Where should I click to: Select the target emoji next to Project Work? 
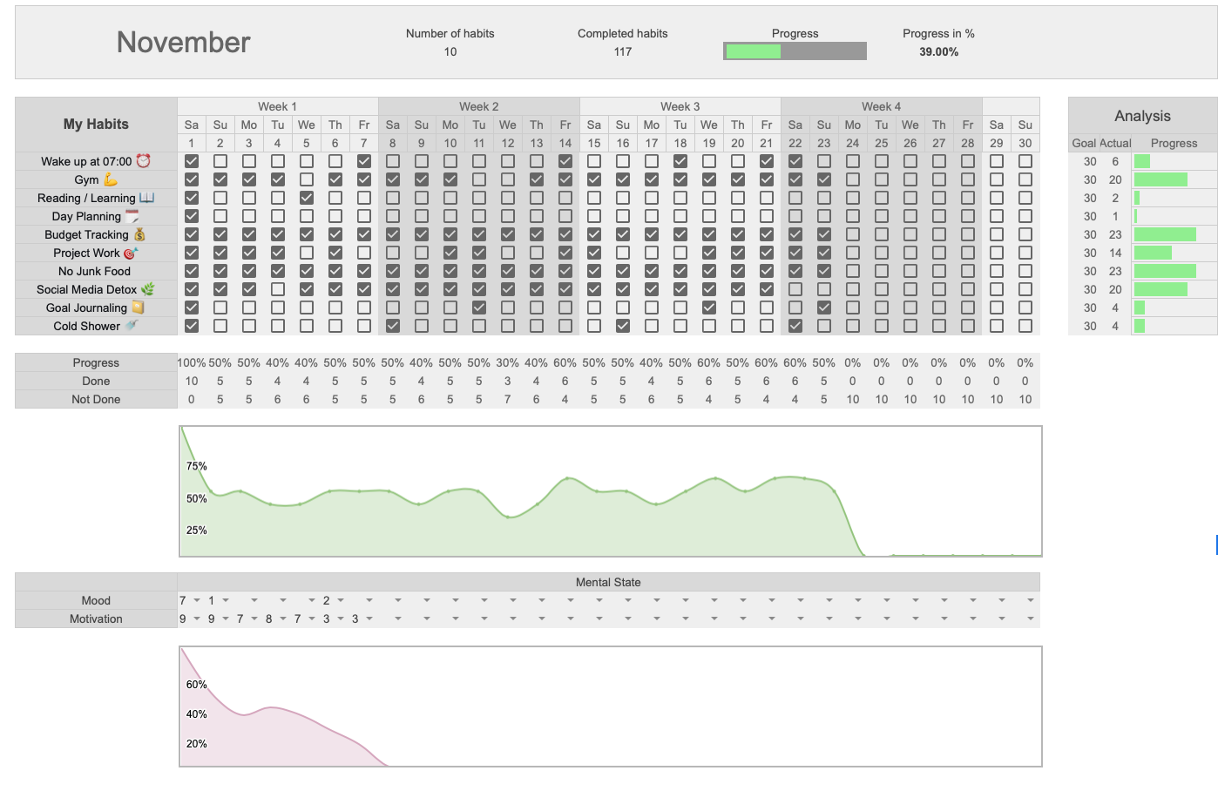tap(131, 253)
